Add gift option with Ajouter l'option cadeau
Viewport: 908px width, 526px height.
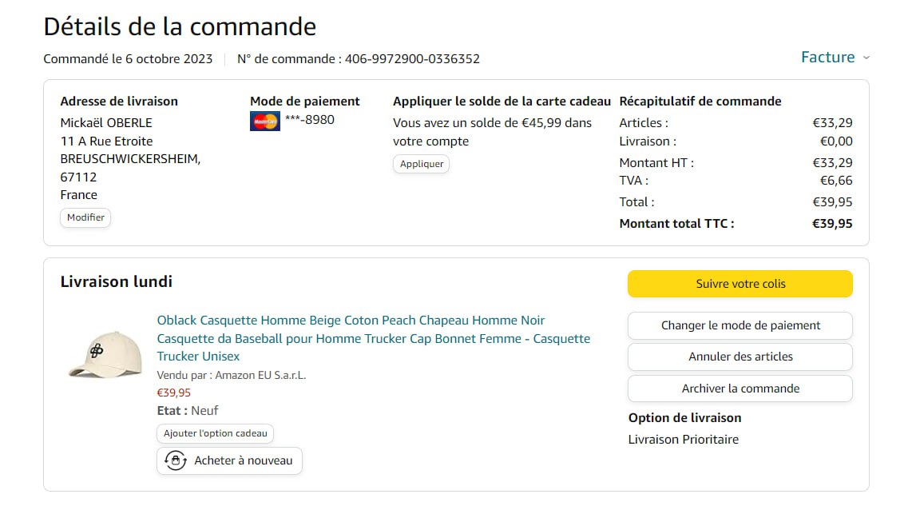[x=216, y=433]
